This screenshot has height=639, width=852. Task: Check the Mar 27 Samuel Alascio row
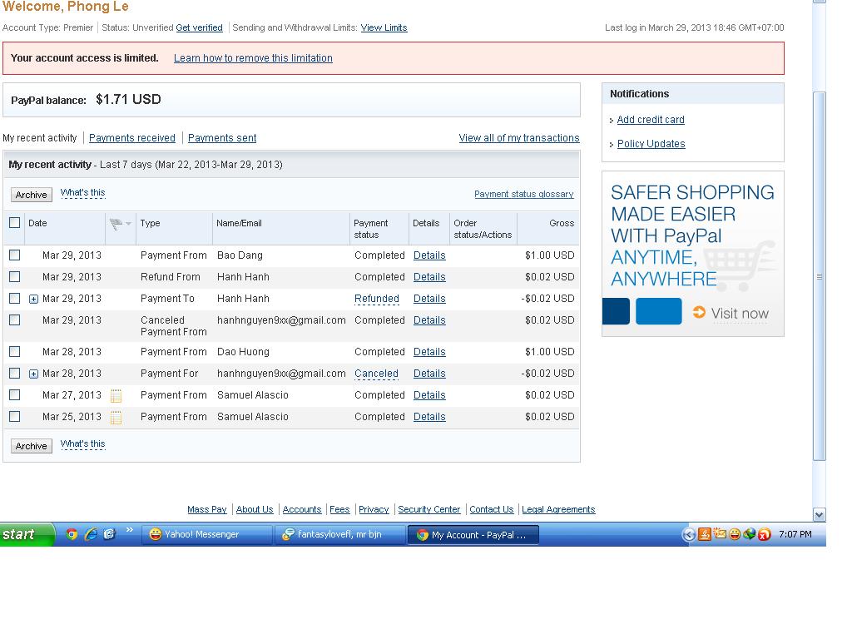pos(15,395)
